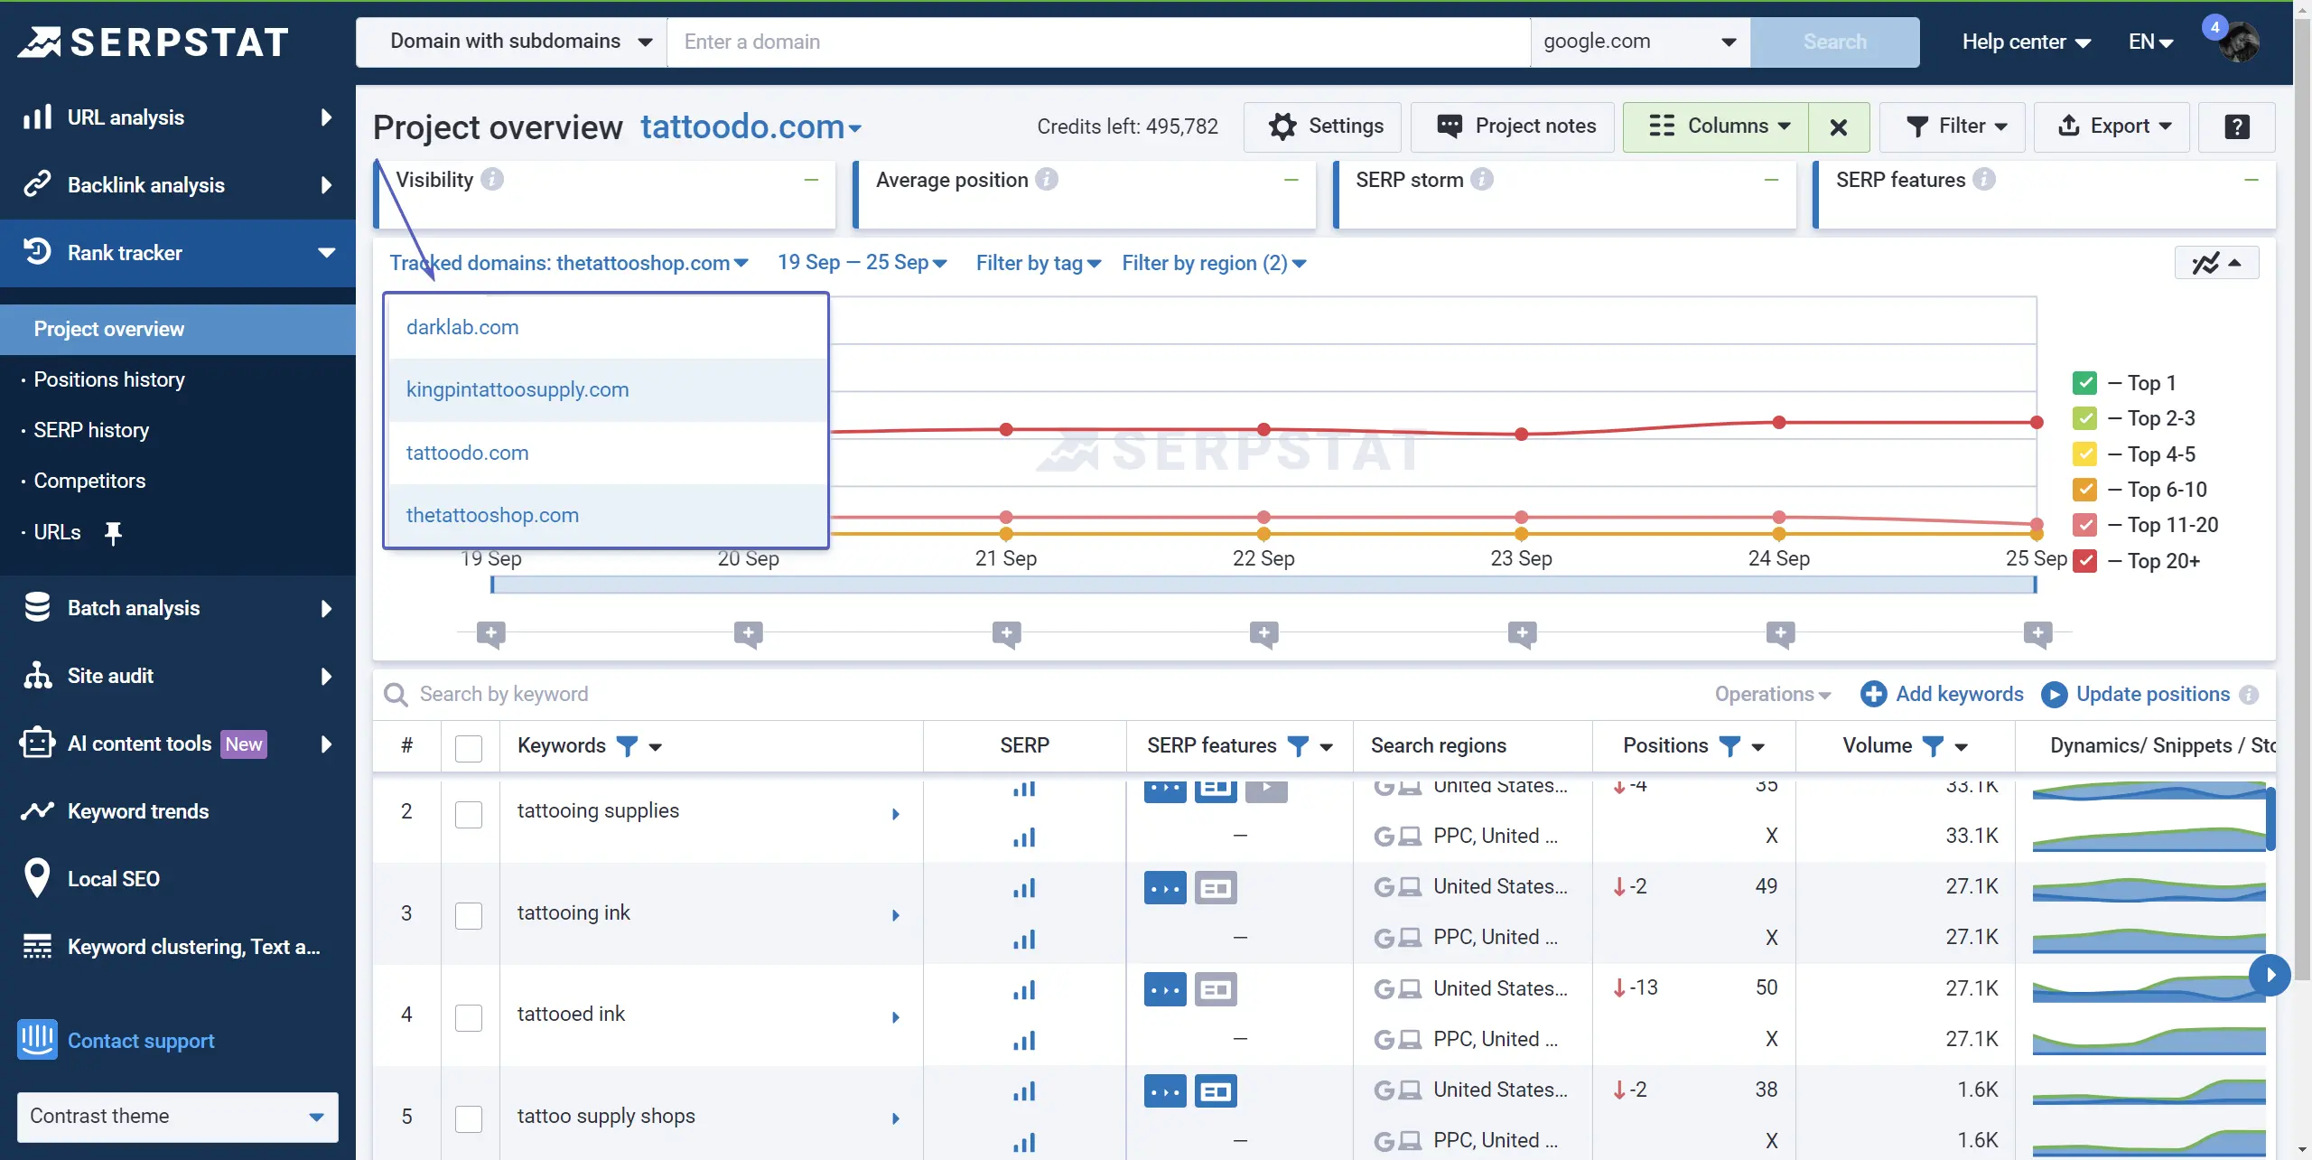The image size is (2312, 1160).
Task: Select the tattooing supplies row checkbox
Action: pos(469,814)
